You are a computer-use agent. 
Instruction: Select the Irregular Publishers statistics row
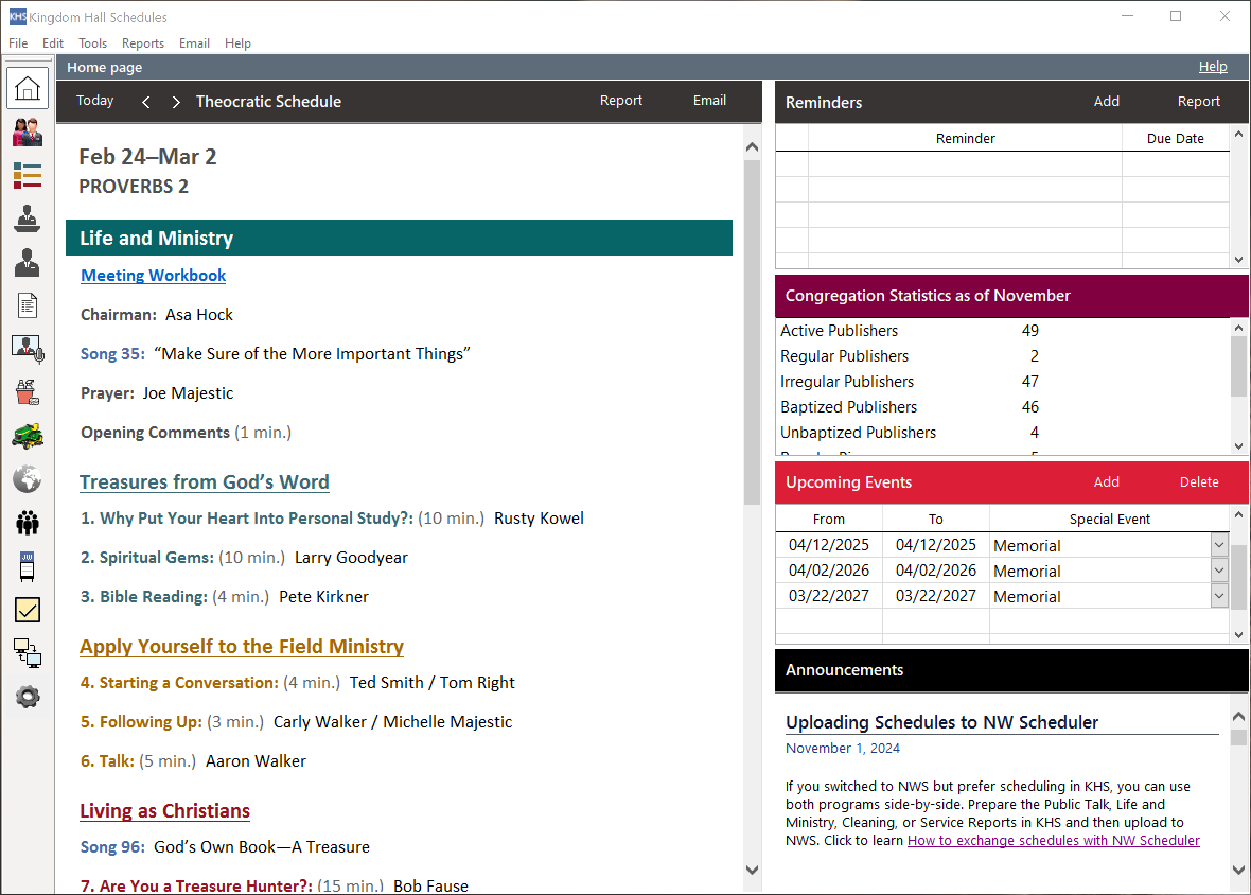pos(1002,381)
